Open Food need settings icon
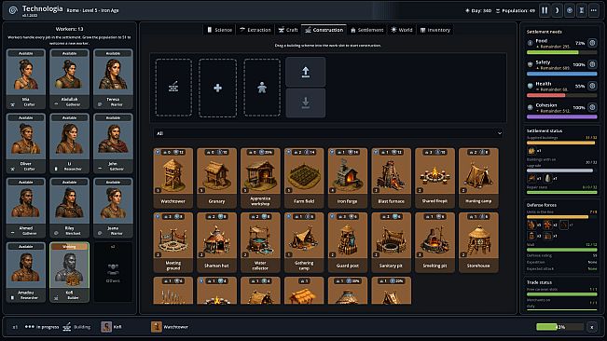The width and height of the screenshot is (607, 341). tap(592, 43)
